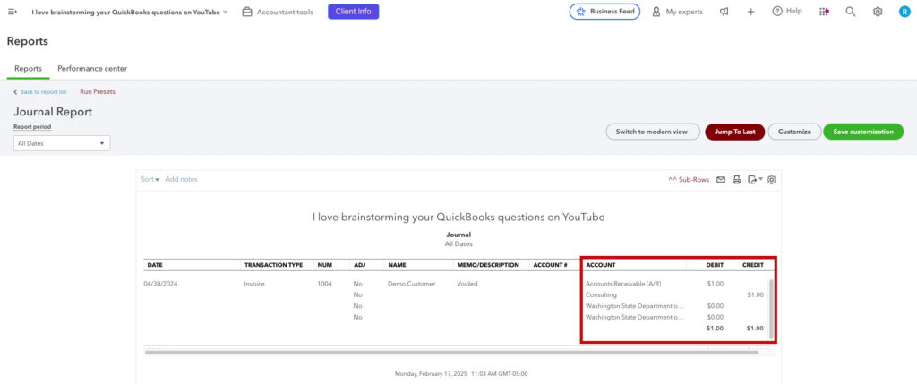Open search magnifier icon

(x=851, y=12)
